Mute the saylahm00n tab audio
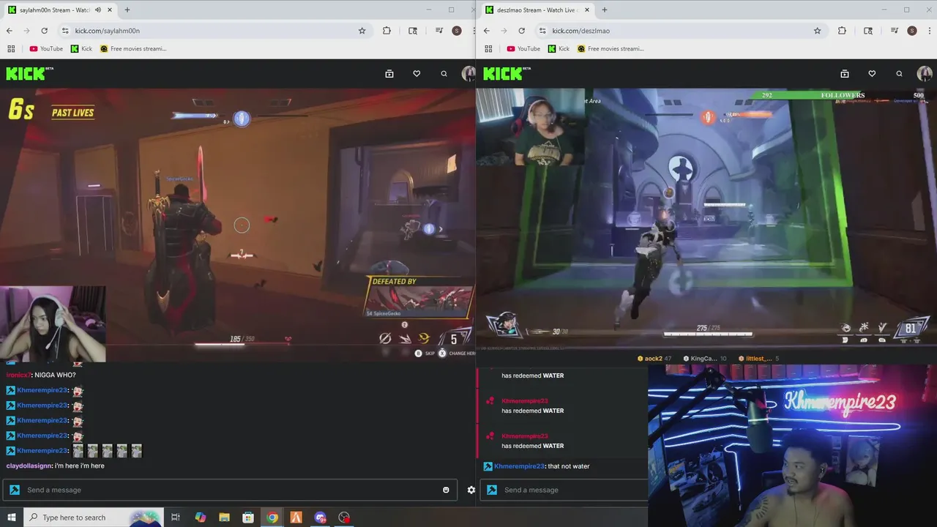937x527 pixels. (98, 10)
